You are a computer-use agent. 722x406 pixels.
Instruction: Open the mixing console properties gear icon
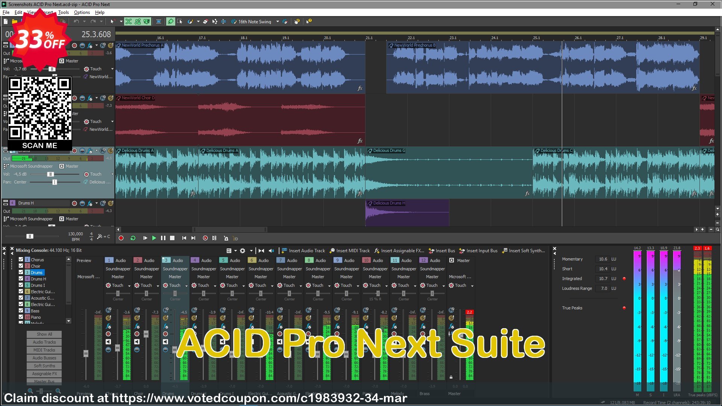click(x=243, y=251)
